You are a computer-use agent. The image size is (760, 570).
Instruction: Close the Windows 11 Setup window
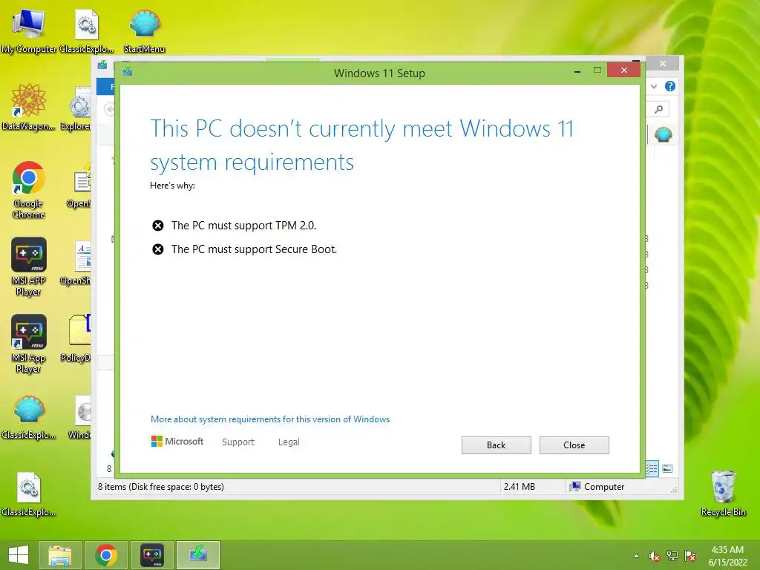click(623, 71)
